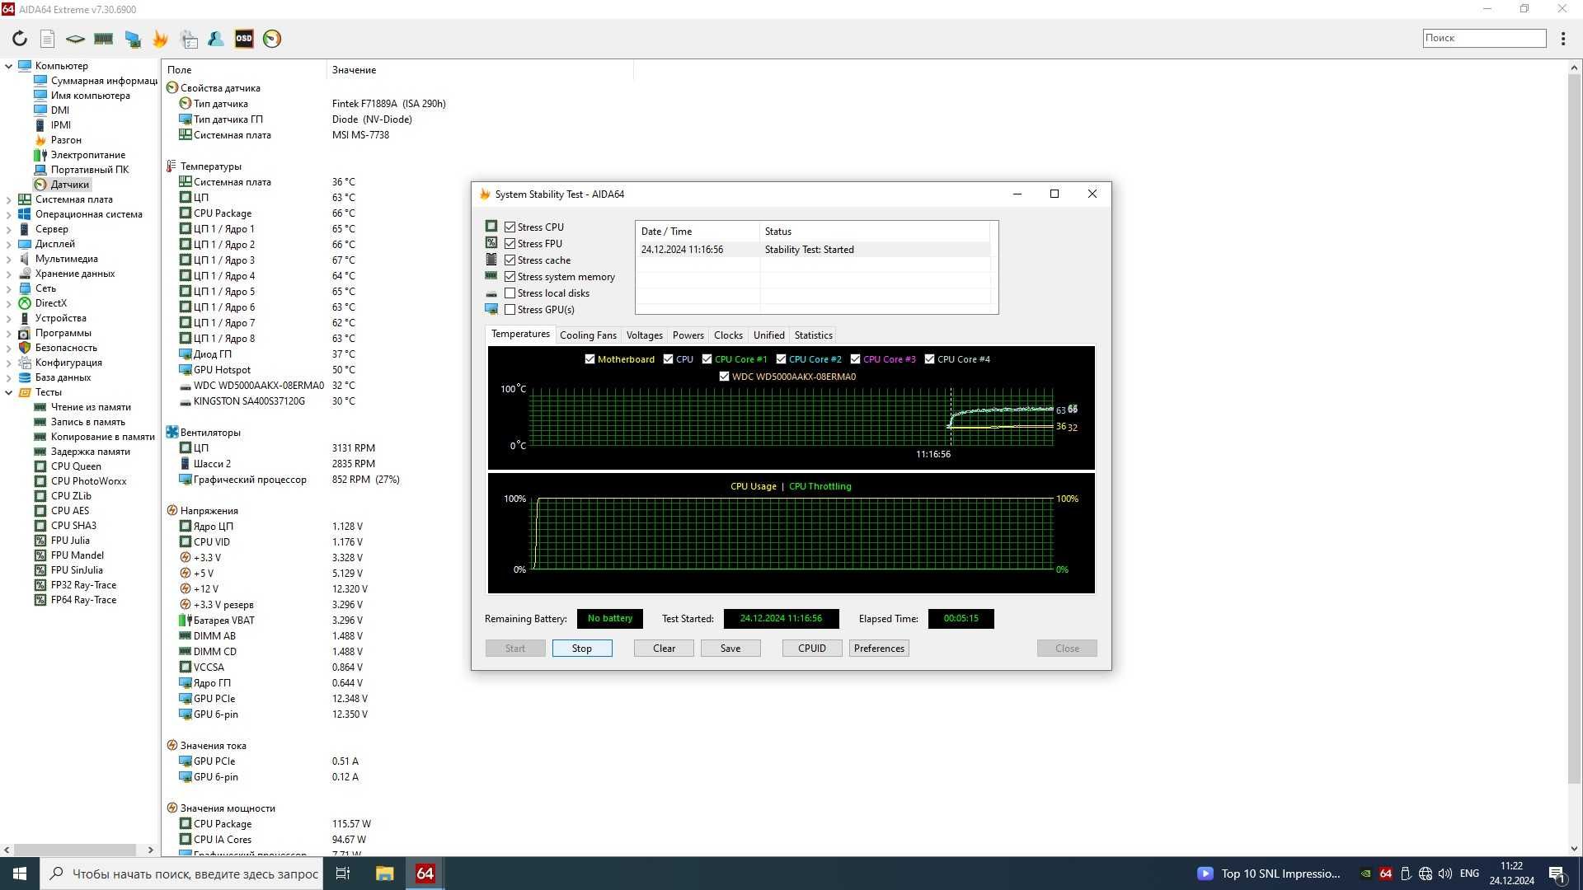Screen dimensions: 1583x890
Task: Open the three-dot menu near search
Action: [1563, 39]
